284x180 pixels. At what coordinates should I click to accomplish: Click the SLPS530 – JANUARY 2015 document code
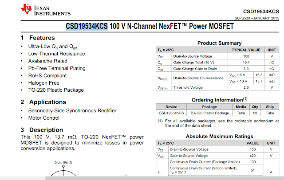[257, 18]
